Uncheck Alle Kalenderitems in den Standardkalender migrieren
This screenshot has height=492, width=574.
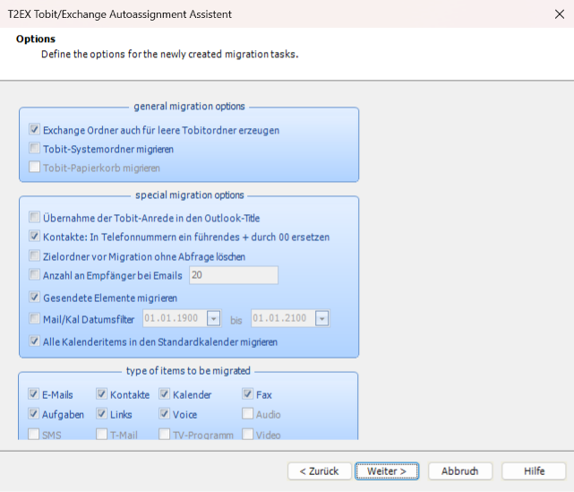click(x=34, y=341)
